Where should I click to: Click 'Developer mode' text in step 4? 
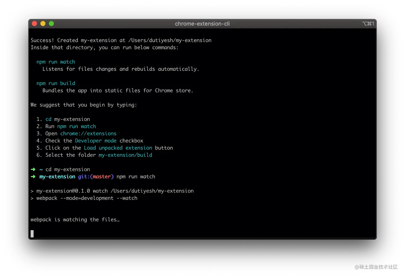(x=96, y=141)
